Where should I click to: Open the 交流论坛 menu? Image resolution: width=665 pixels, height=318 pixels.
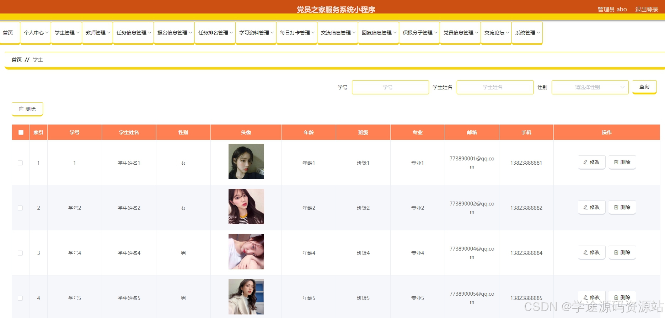pyautogui.click(x=496, y=33)
